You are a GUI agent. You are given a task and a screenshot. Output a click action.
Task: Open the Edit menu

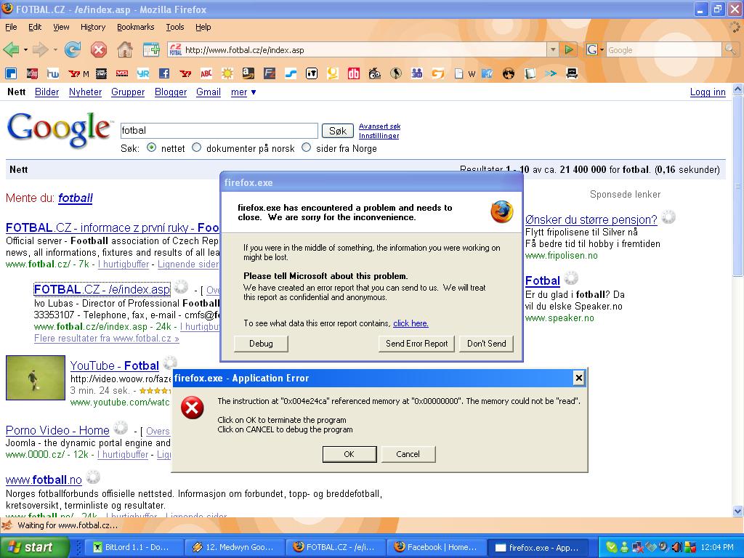tap(35, 27)
